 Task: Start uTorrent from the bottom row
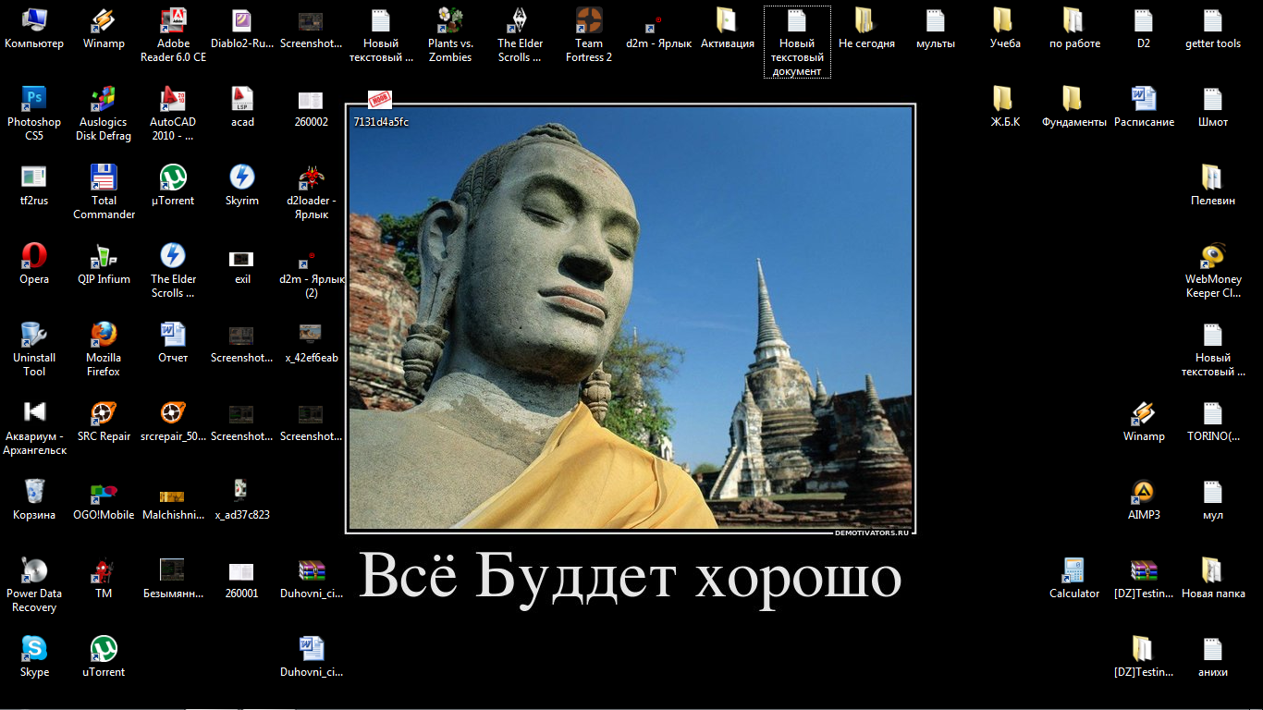click(102, 647)
